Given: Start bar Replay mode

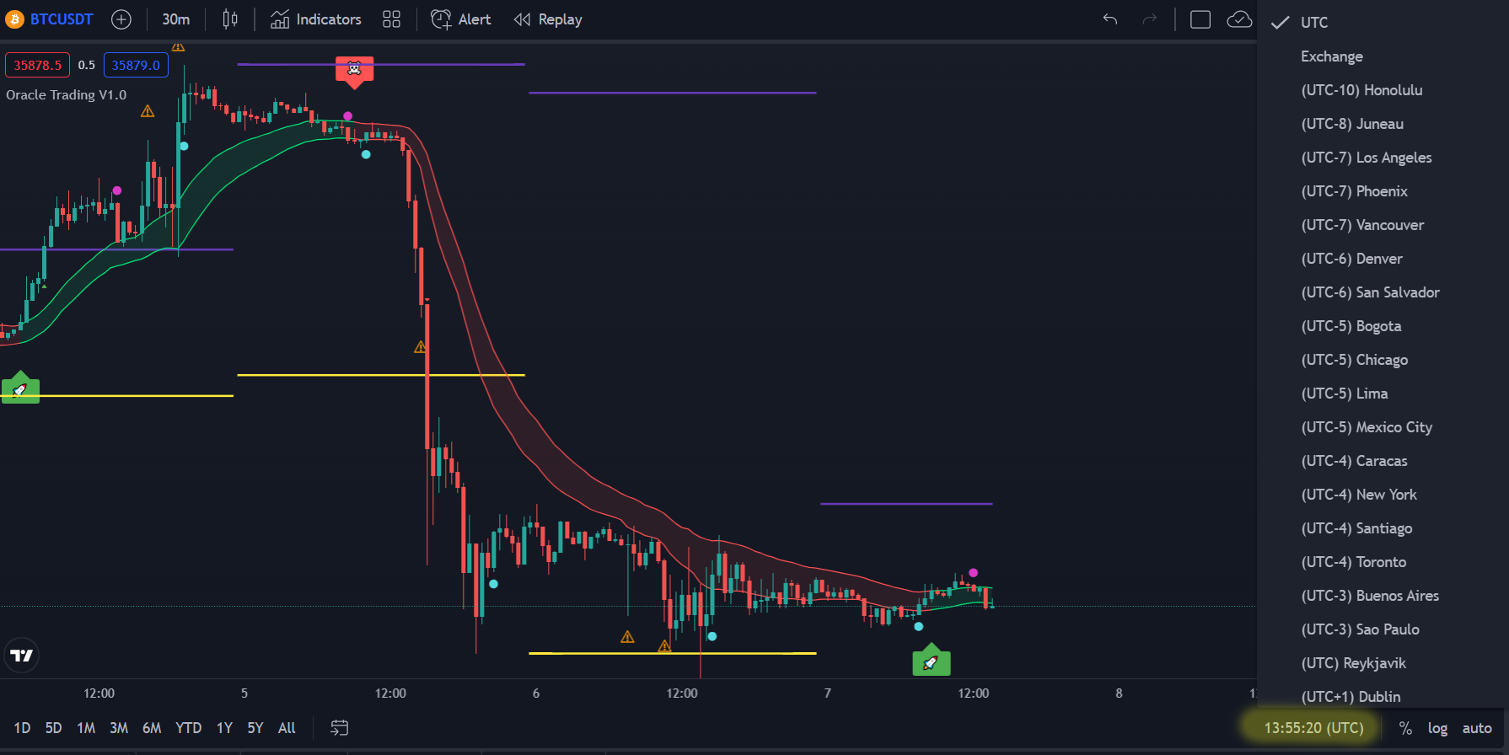Looking at the screenshot, I should [548, 19].
